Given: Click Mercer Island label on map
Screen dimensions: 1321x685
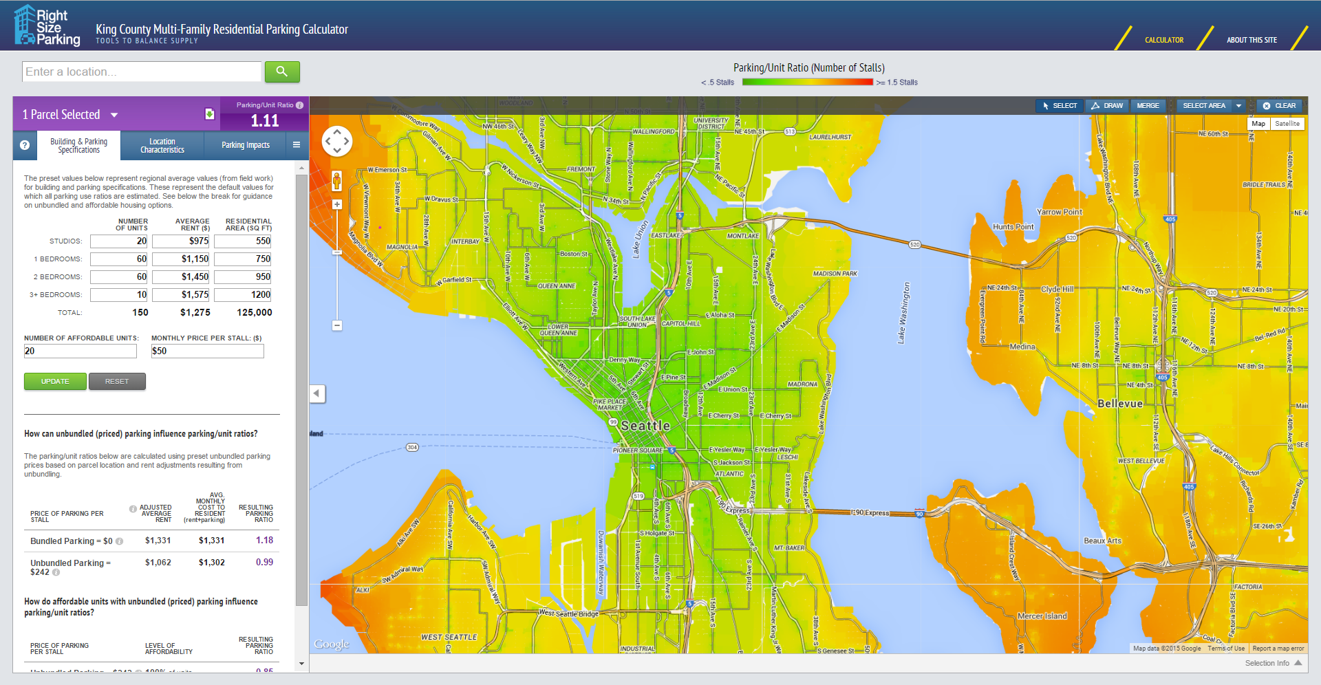Looking at the screenshot, I should [1042, 616].
